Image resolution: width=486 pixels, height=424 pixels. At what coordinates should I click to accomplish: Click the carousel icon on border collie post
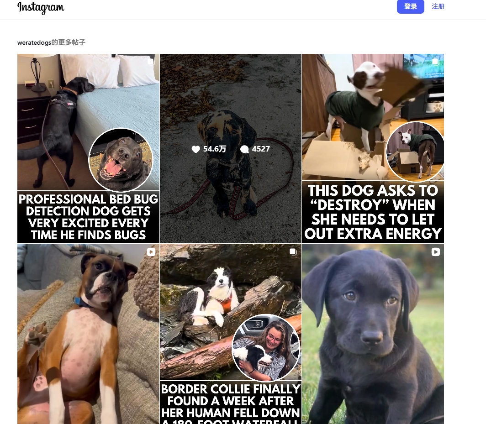[293, 252]
